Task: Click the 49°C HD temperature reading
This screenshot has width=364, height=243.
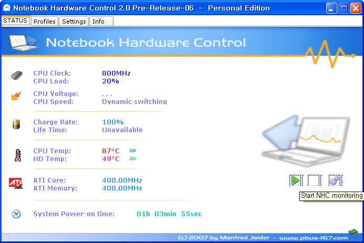Action: (x=111, y=159)
